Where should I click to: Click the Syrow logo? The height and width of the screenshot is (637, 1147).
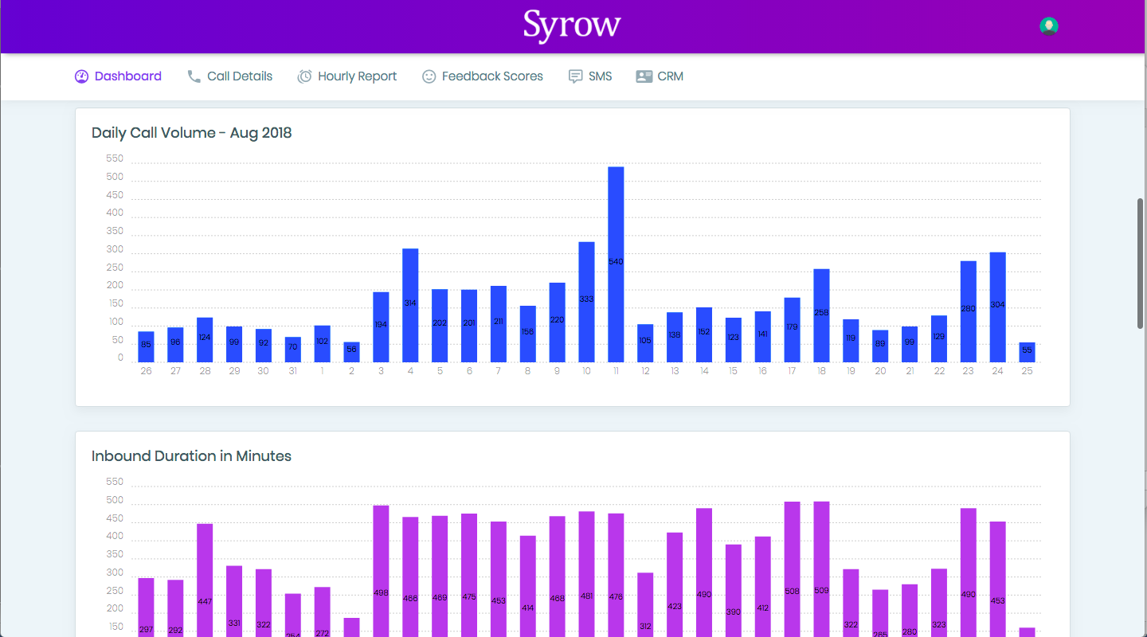[x=572, y=25]
